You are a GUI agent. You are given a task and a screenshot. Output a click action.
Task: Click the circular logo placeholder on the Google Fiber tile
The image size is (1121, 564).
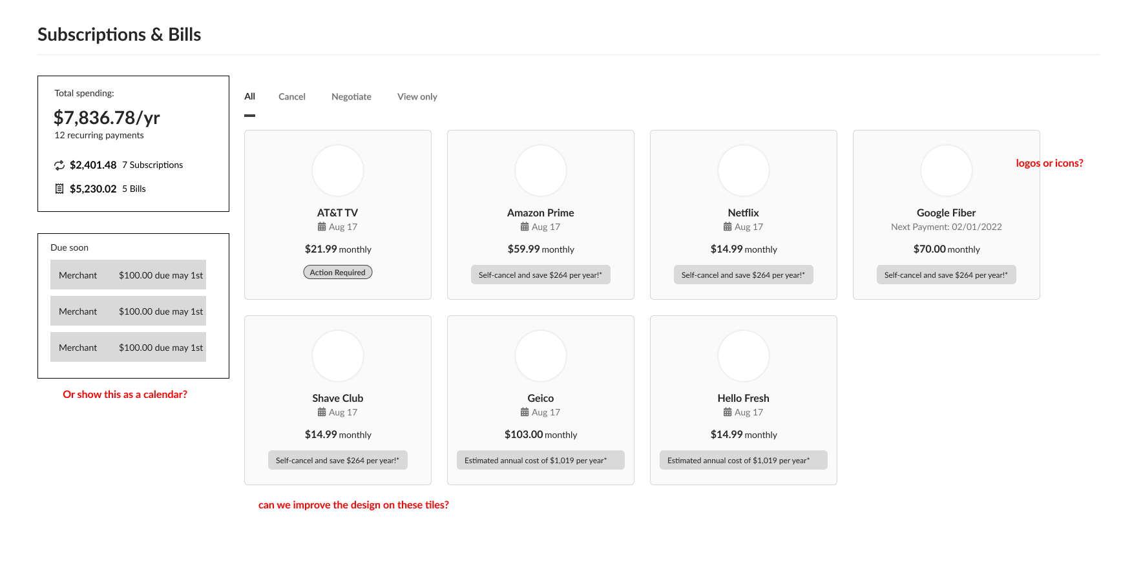coord(946,171)
